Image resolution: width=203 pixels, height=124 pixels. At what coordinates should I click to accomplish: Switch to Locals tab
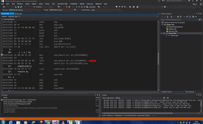point(104,115)
